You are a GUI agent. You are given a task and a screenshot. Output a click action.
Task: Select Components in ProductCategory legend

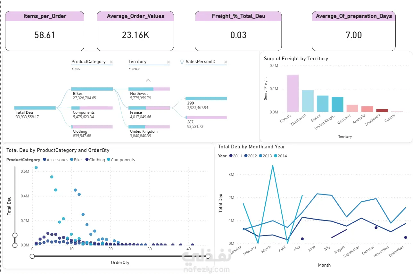120,160
